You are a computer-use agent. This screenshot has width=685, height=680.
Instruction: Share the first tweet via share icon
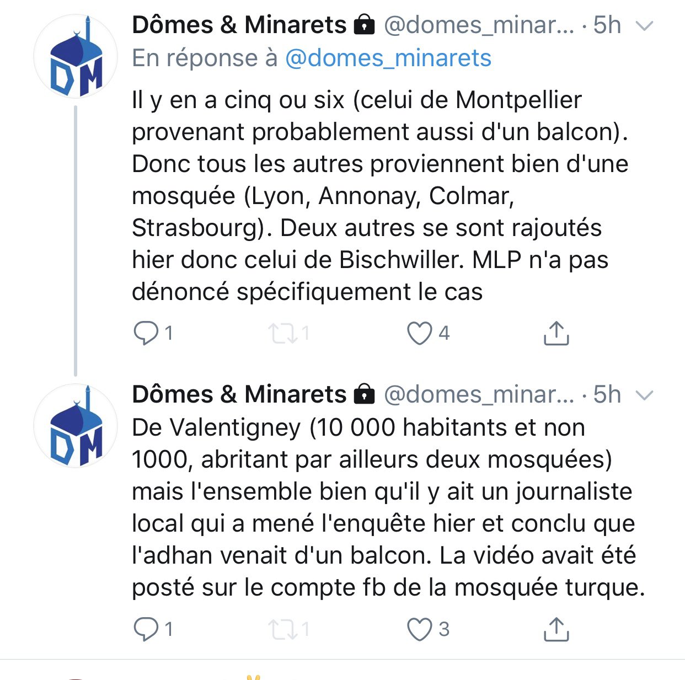coord(556,333)
